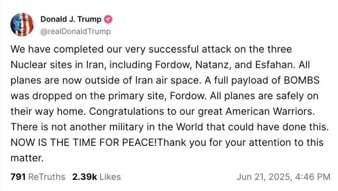Screen dimensions: 338x191
Task: Click the capitalized word World
Action: click(x=190, y=127)
